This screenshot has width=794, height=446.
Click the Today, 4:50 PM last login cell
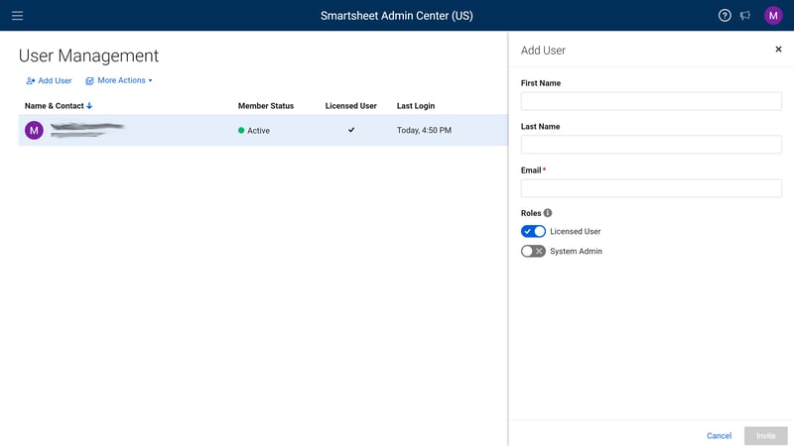424,131
